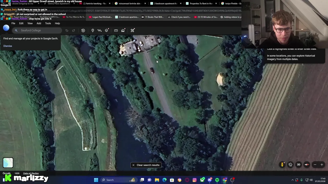The image size is (328, 184).
Task: Open 3 bedroom apartme... bookmark
Action: [127, 17]
